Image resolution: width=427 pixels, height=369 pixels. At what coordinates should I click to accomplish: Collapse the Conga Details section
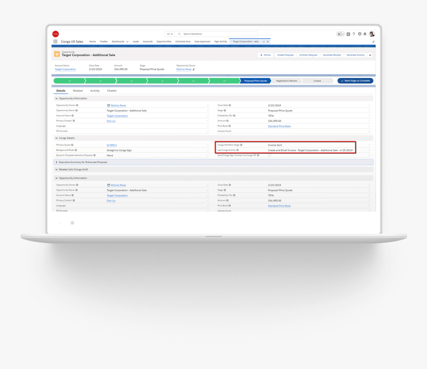[x=57, y=138]
